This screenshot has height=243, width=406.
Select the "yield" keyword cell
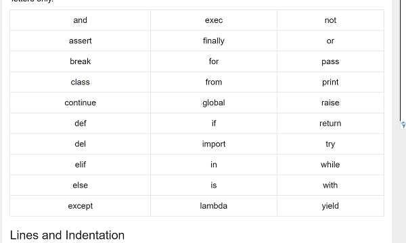point(330,206)
